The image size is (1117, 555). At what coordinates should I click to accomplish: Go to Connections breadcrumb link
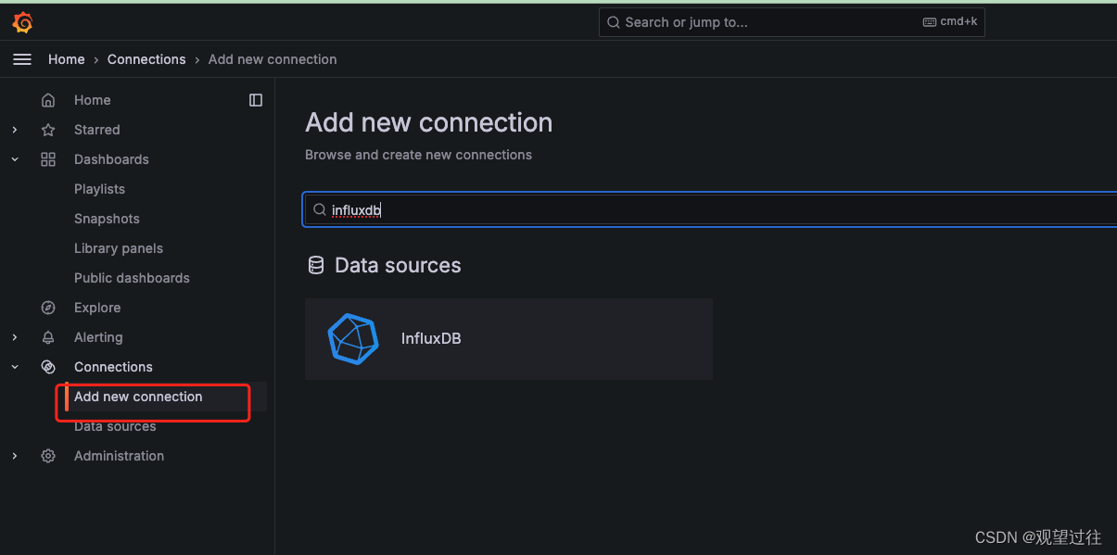(146, 59)
